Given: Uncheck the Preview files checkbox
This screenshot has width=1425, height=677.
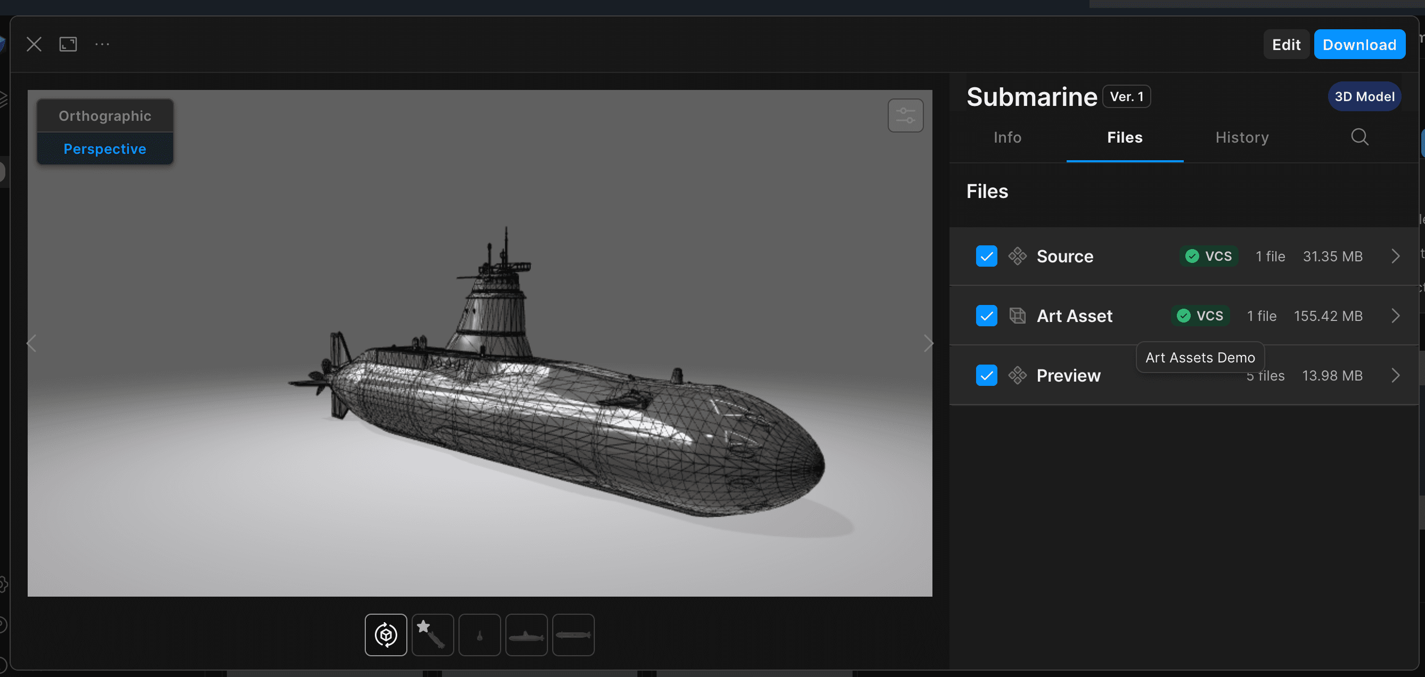Looking at the screenshot, I should (x=986, y=376).
